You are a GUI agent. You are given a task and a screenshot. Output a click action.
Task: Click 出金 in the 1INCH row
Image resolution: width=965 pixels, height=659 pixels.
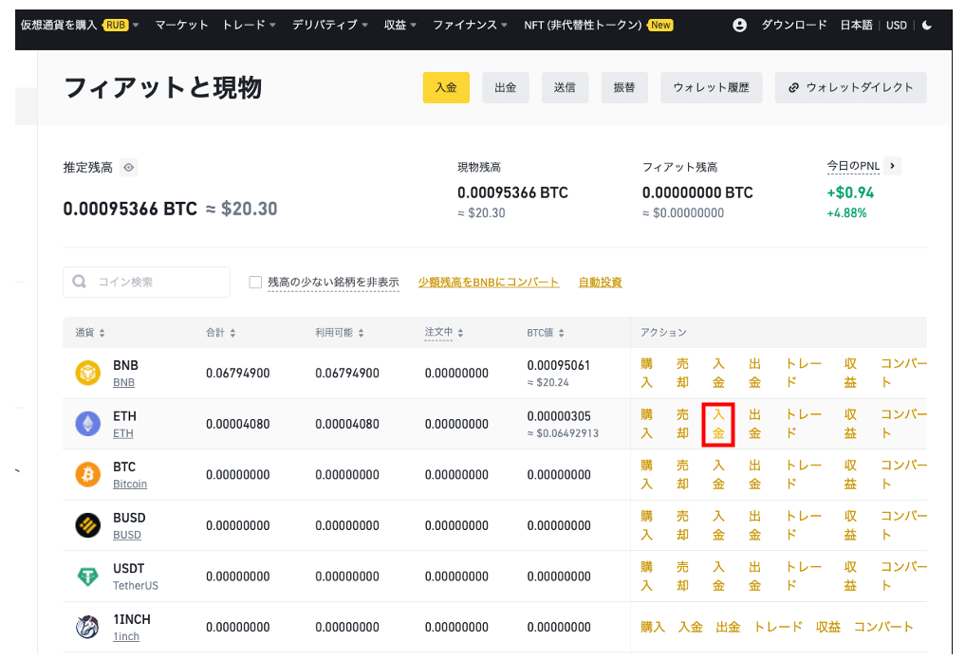point(728,627)
